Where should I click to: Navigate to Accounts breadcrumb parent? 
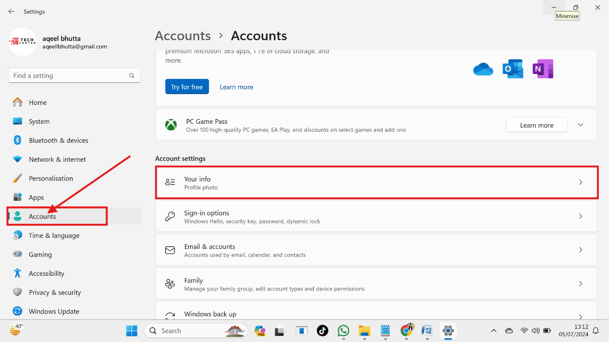click(x=183, y=36)
